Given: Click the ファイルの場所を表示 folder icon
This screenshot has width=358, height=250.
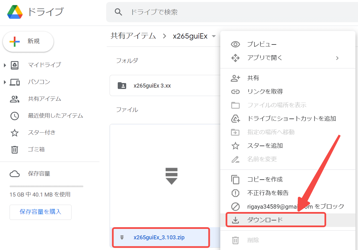Looking at the screenshot, I should (235, 105).
